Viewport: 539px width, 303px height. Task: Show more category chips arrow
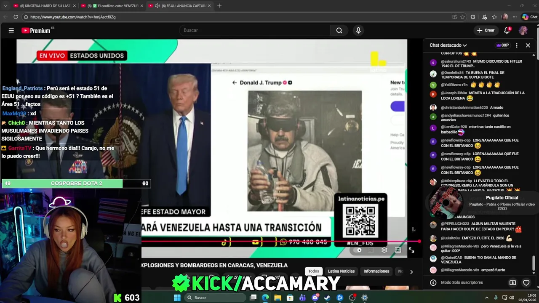pos(411,271)
